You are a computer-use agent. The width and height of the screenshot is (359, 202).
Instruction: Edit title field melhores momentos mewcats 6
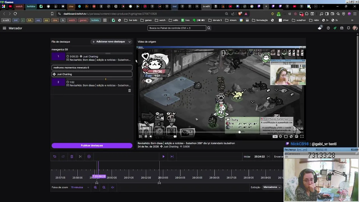92,68
